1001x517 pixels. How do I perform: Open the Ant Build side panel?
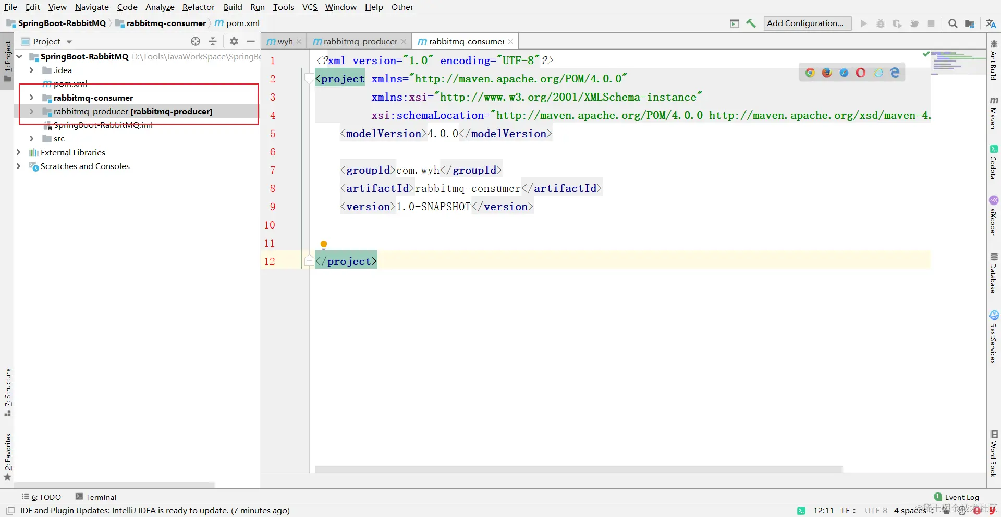[x=994, y=60]
